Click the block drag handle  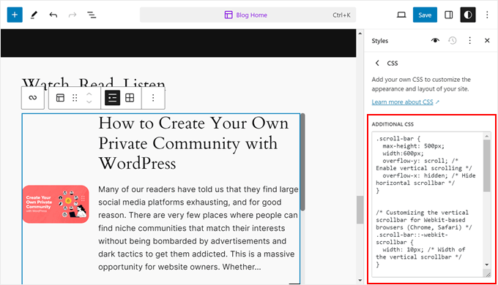(75, 98)
